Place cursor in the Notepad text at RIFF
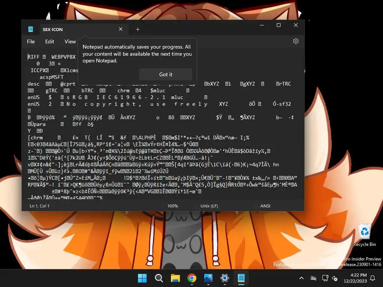The image size is (383, 287). (x=33, y=57)
